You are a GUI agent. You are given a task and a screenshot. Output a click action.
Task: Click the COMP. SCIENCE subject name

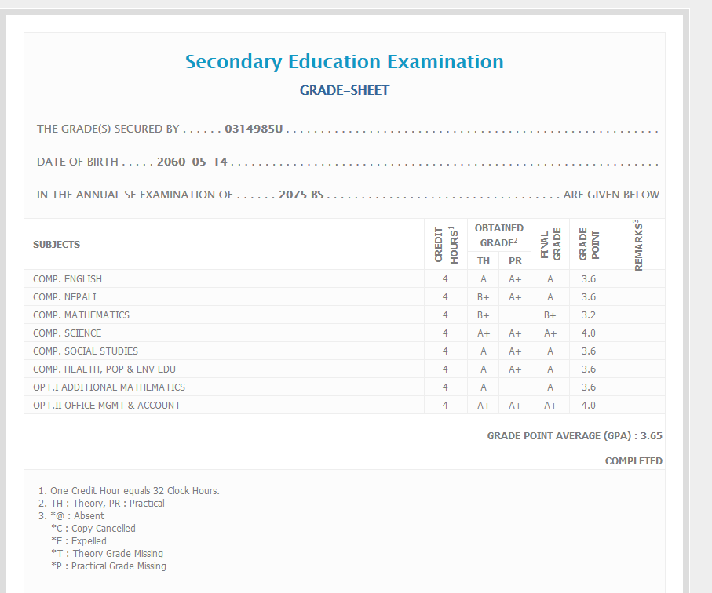[x=67, y=333]
